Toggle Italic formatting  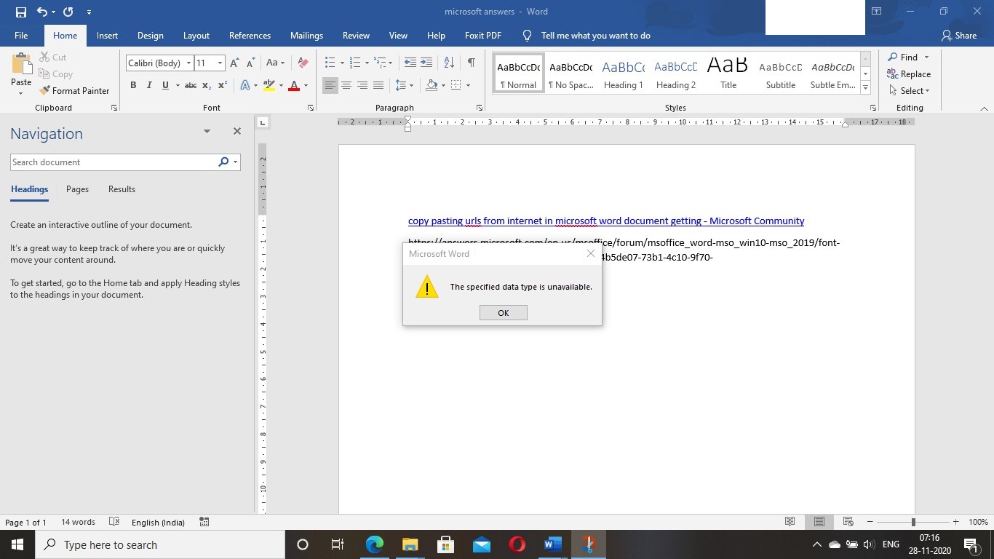[149, 85]
